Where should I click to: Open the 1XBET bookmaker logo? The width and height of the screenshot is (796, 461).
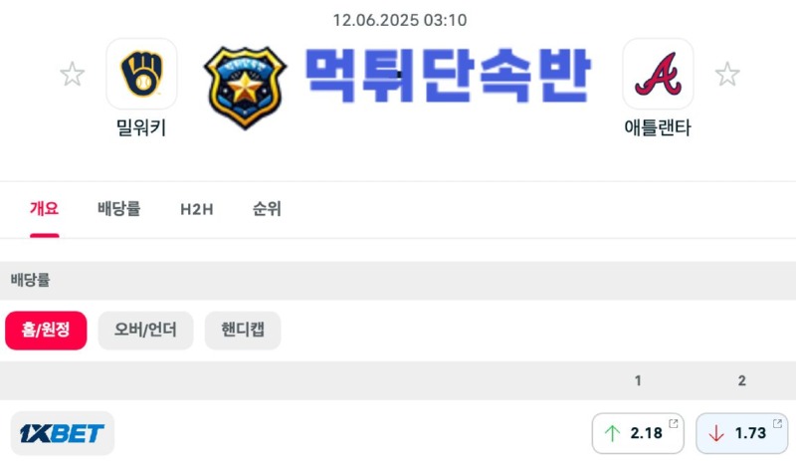62,433
